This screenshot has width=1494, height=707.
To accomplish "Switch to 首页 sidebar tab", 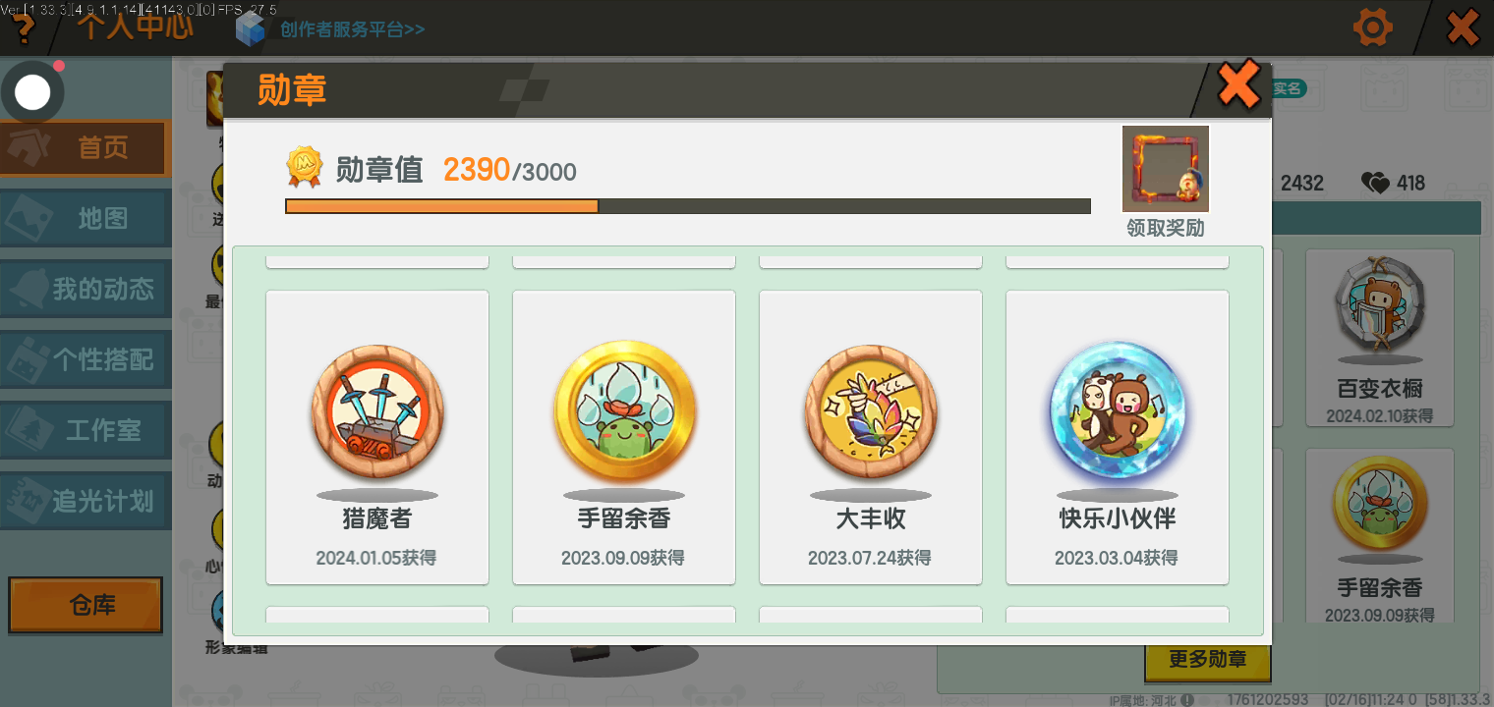I will 86,148.
